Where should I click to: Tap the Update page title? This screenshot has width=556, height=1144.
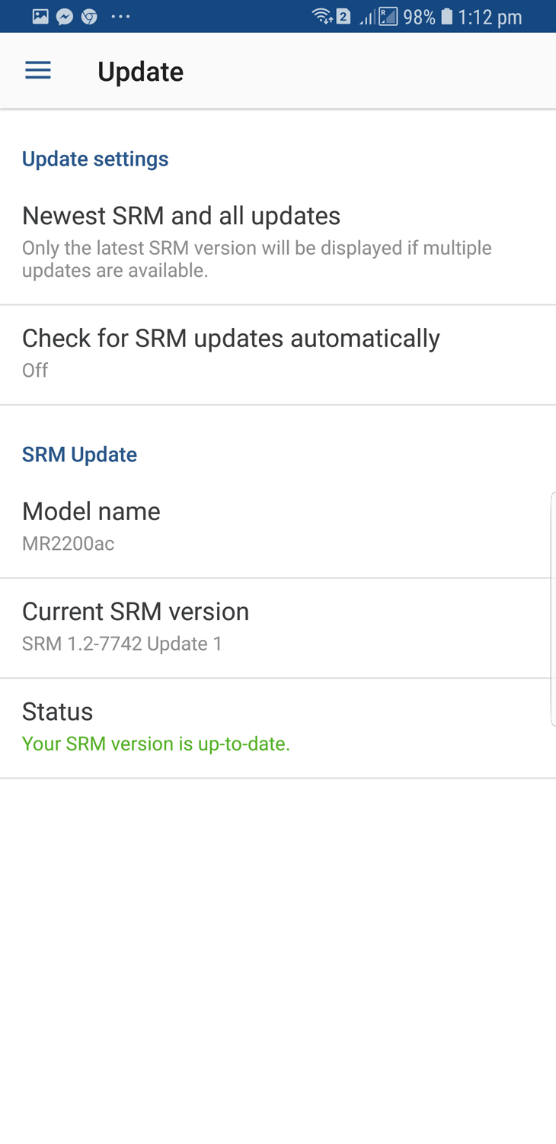(x=140, y=72)
